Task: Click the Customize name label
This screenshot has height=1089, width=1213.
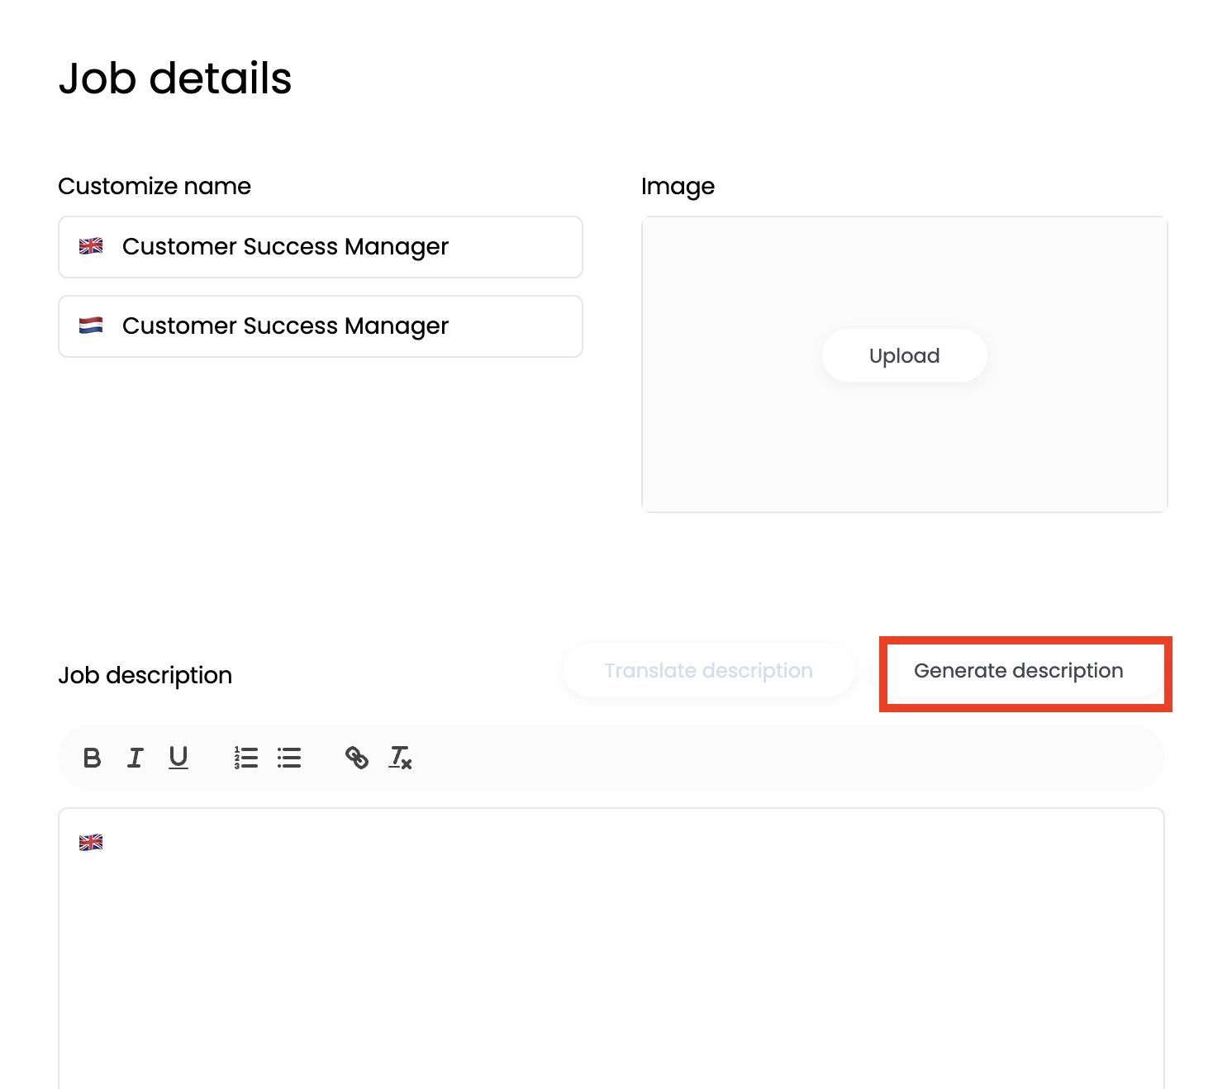Action: [x=155, y=187]
